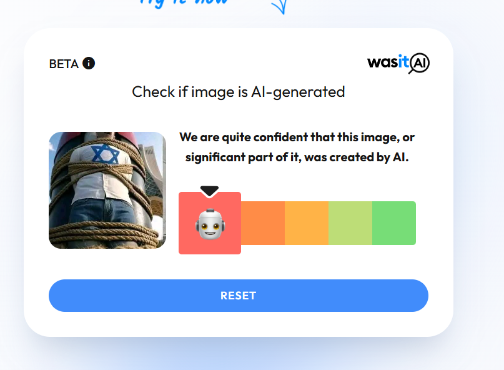
Task: Click the info icon beside BETA
Action: [x=89, y=63]
